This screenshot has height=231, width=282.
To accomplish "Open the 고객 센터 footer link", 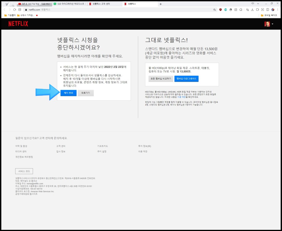I will pos(61,146).
